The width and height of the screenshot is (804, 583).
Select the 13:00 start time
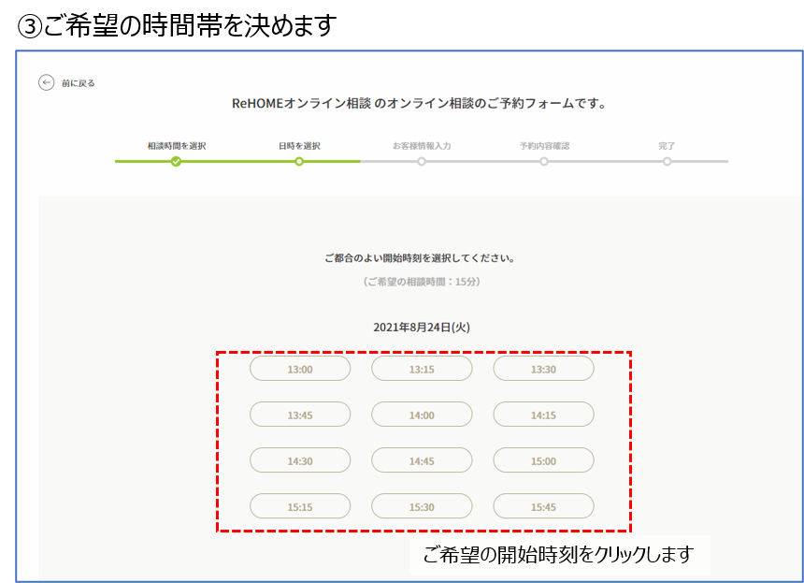(300, 369)
